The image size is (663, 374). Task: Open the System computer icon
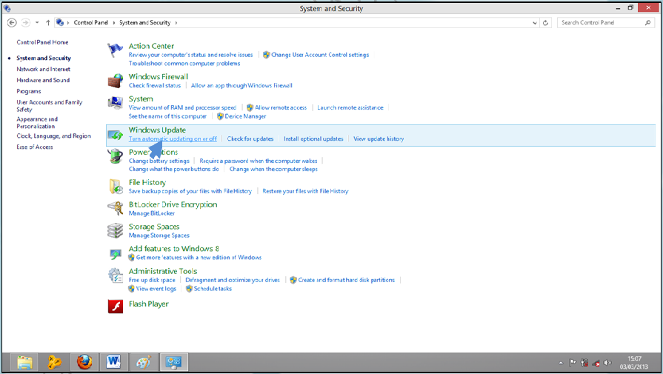tap(115, 103)
